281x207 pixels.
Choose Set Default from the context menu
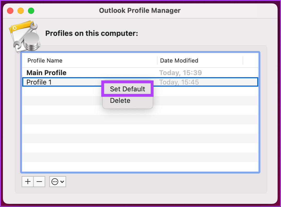coord(127,89)
